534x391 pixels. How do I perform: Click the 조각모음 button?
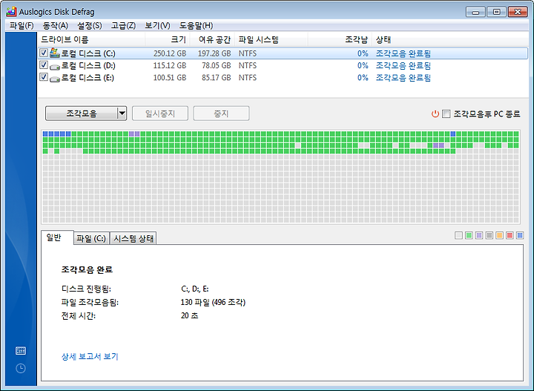click(82, 114)
